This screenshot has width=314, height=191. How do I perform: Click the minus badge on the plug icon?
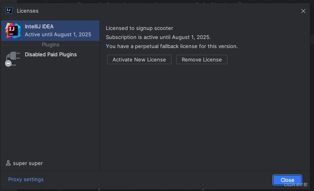click(8, 63)
